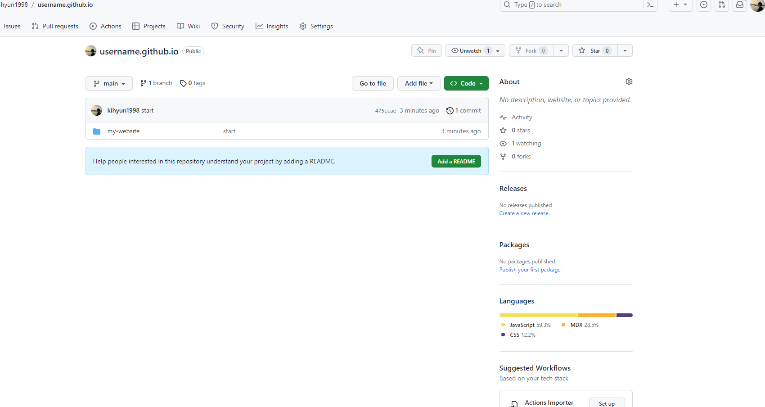The width and height of the screenshot is (765, 407).
Task: Click the kihyun1998 avatar in commit row
Action: coord(97,110)
